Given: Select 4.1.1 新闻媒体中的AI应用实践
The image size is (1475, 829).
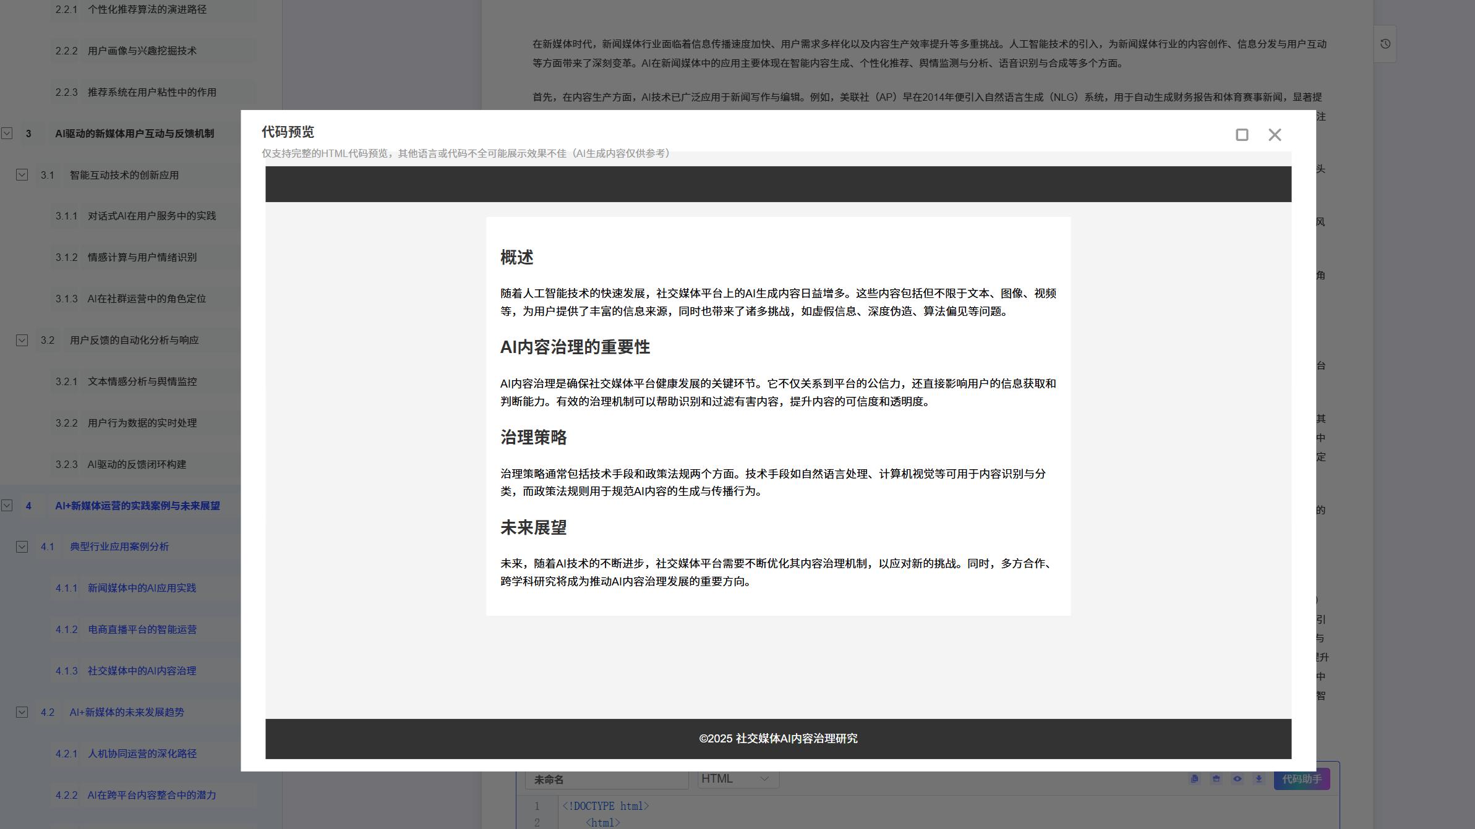Looking at the screenshot, I should [x=142, y=588].
